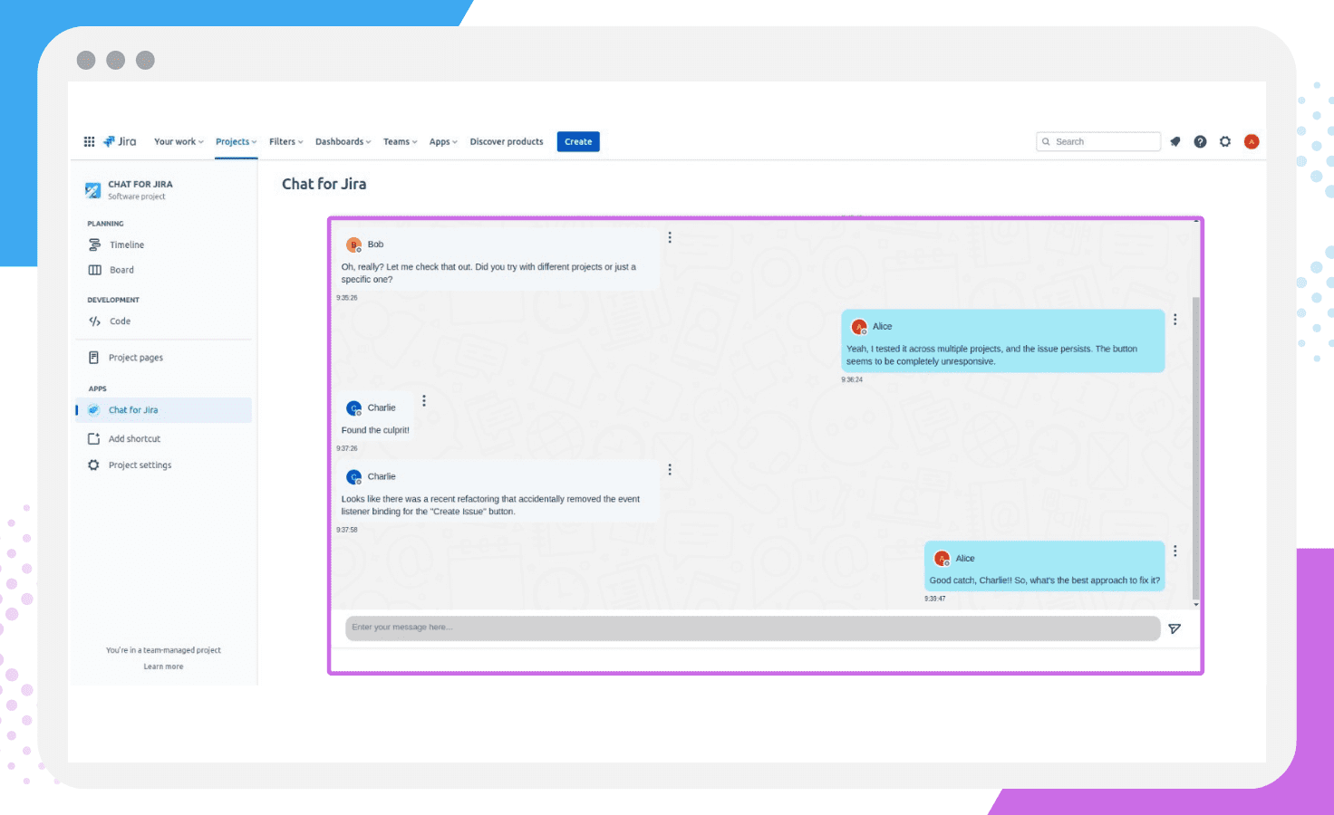Click the blue Create button

(x=577, y=141)
